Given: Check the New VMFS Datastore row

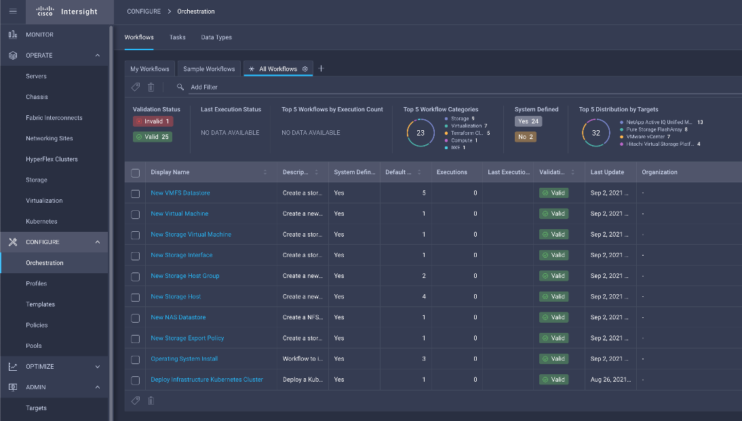Looking at the screenshot, I should 136,193.
